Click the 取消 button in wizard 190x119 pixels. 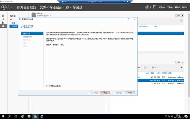click(130, 93)
